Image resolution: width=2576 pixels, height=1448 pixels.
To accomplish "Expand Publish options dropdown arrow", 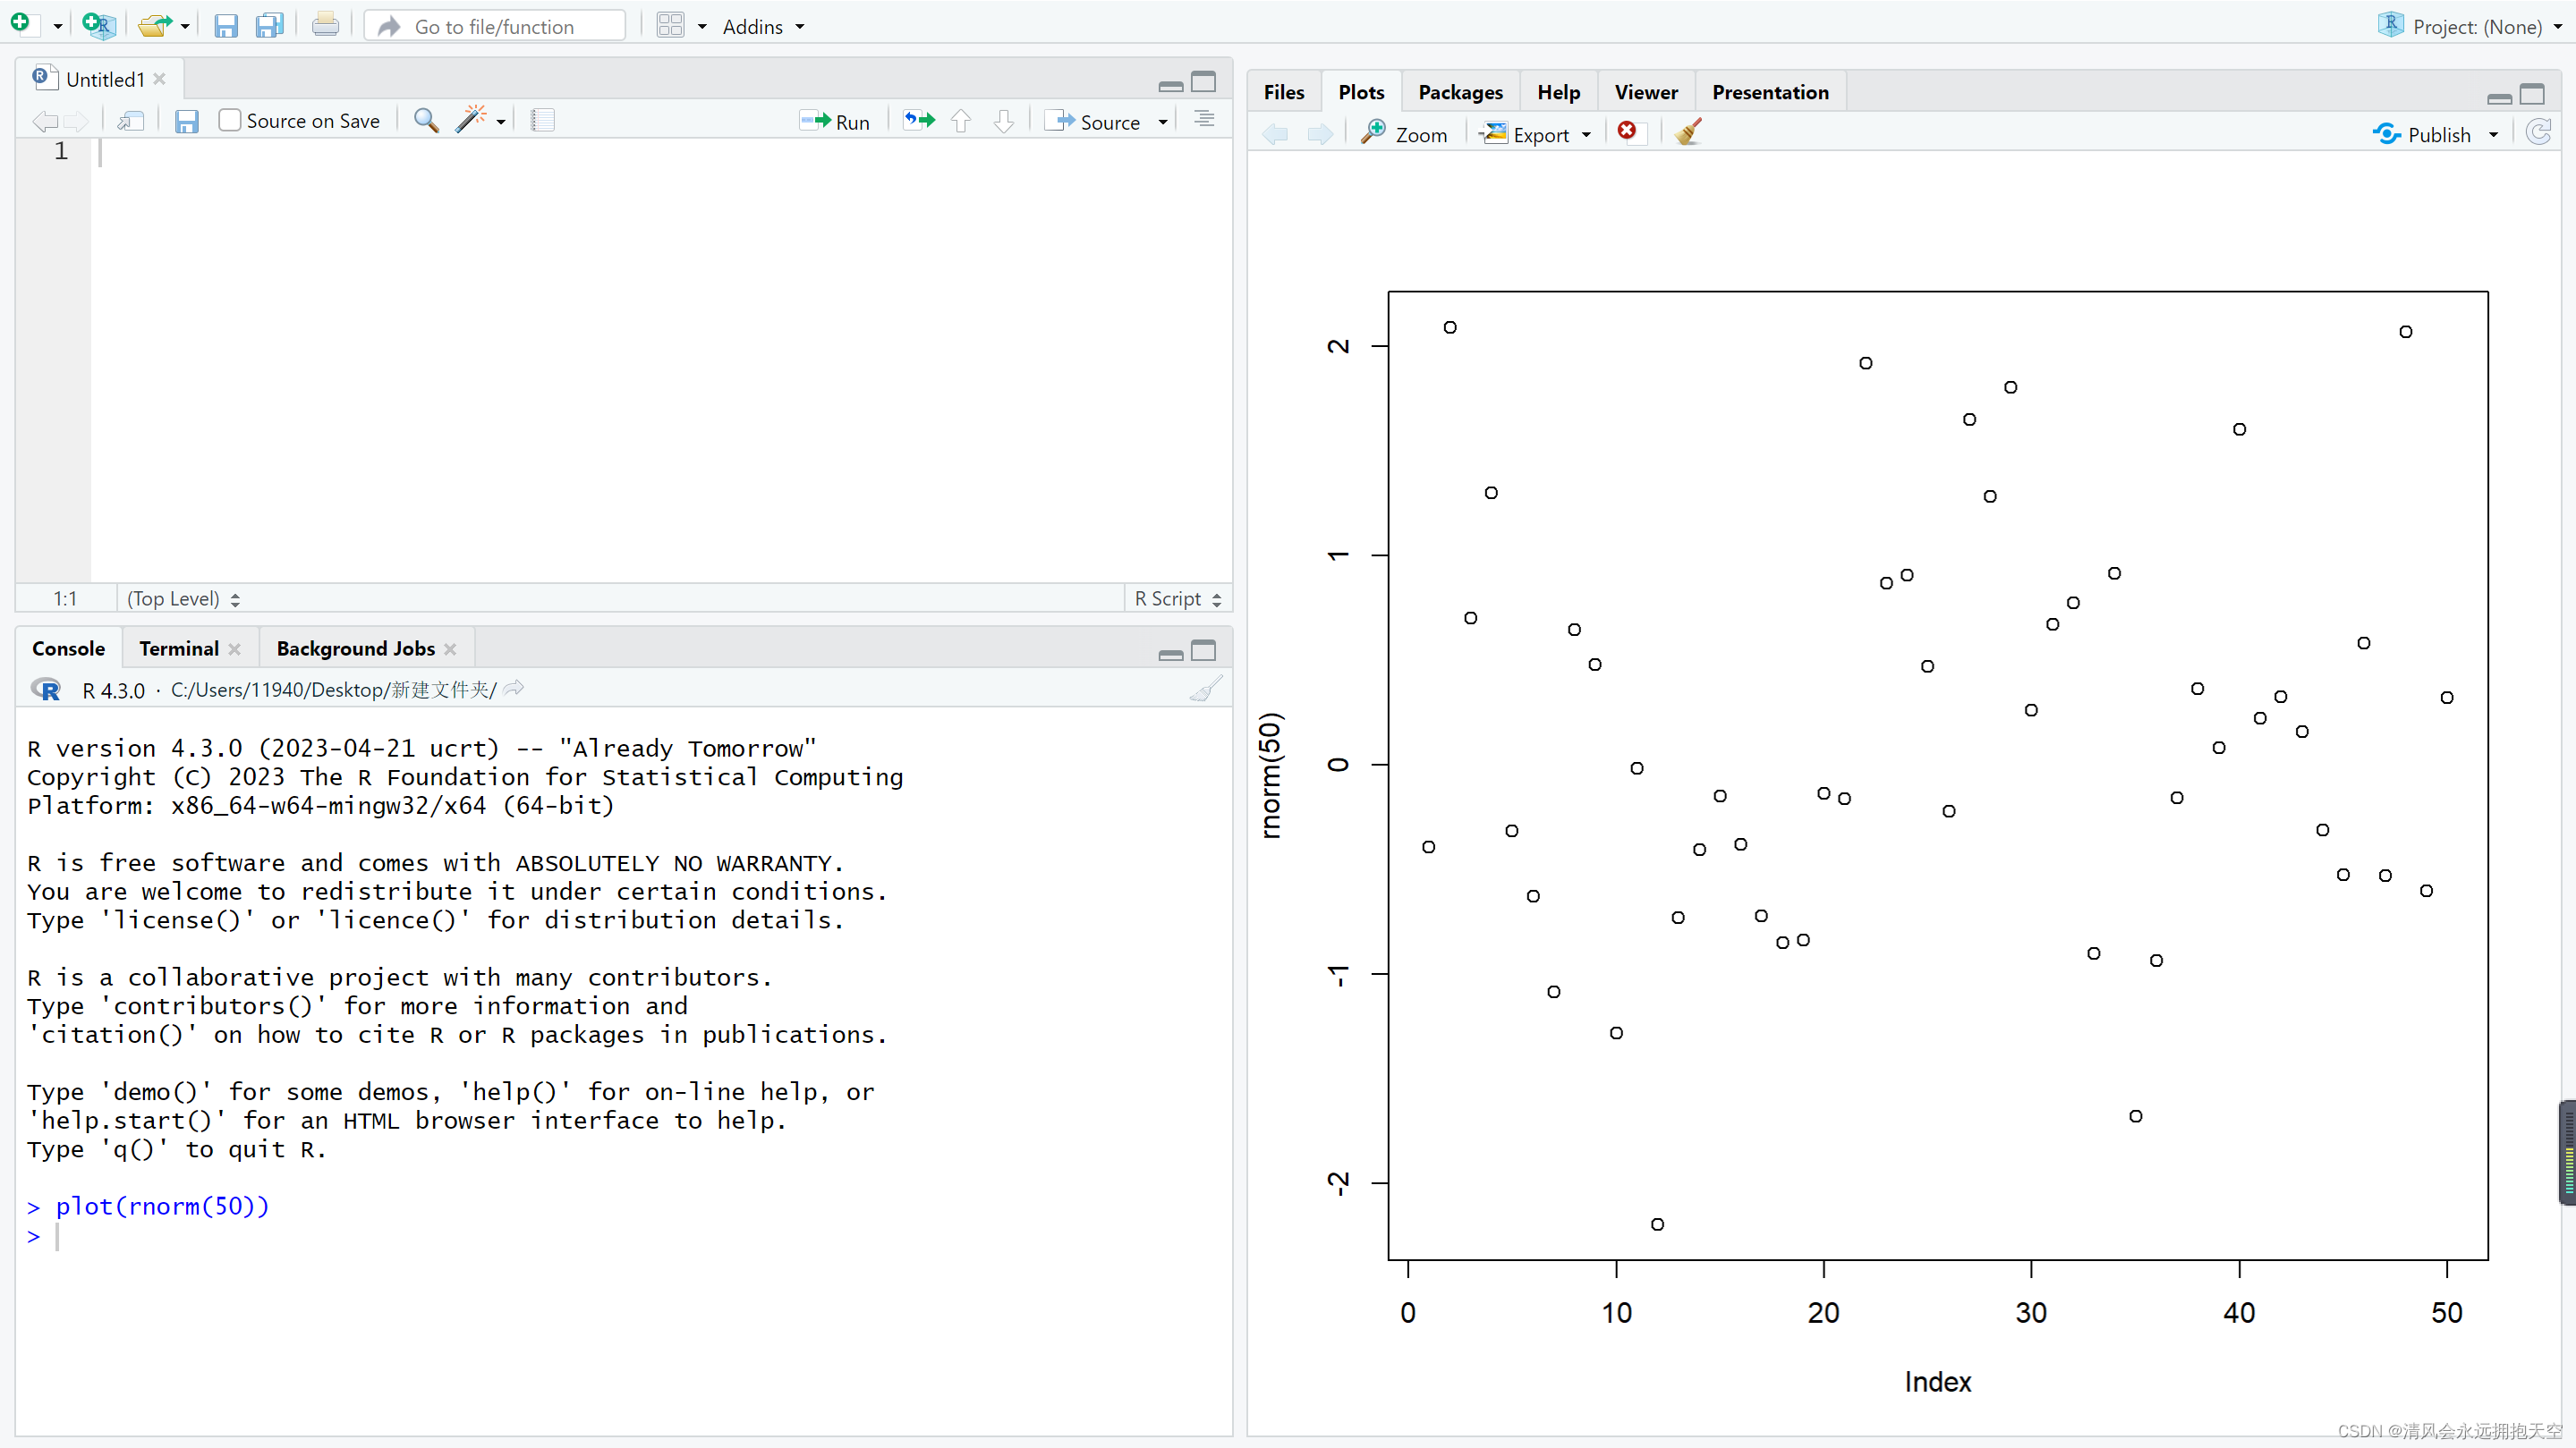I will (2493, 135).
